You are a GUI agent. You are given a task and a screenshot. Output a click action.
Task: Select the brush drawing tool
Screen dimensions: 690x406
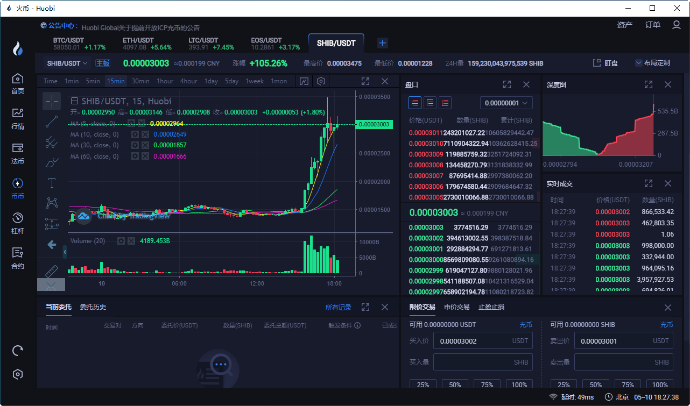pos(52,162)
